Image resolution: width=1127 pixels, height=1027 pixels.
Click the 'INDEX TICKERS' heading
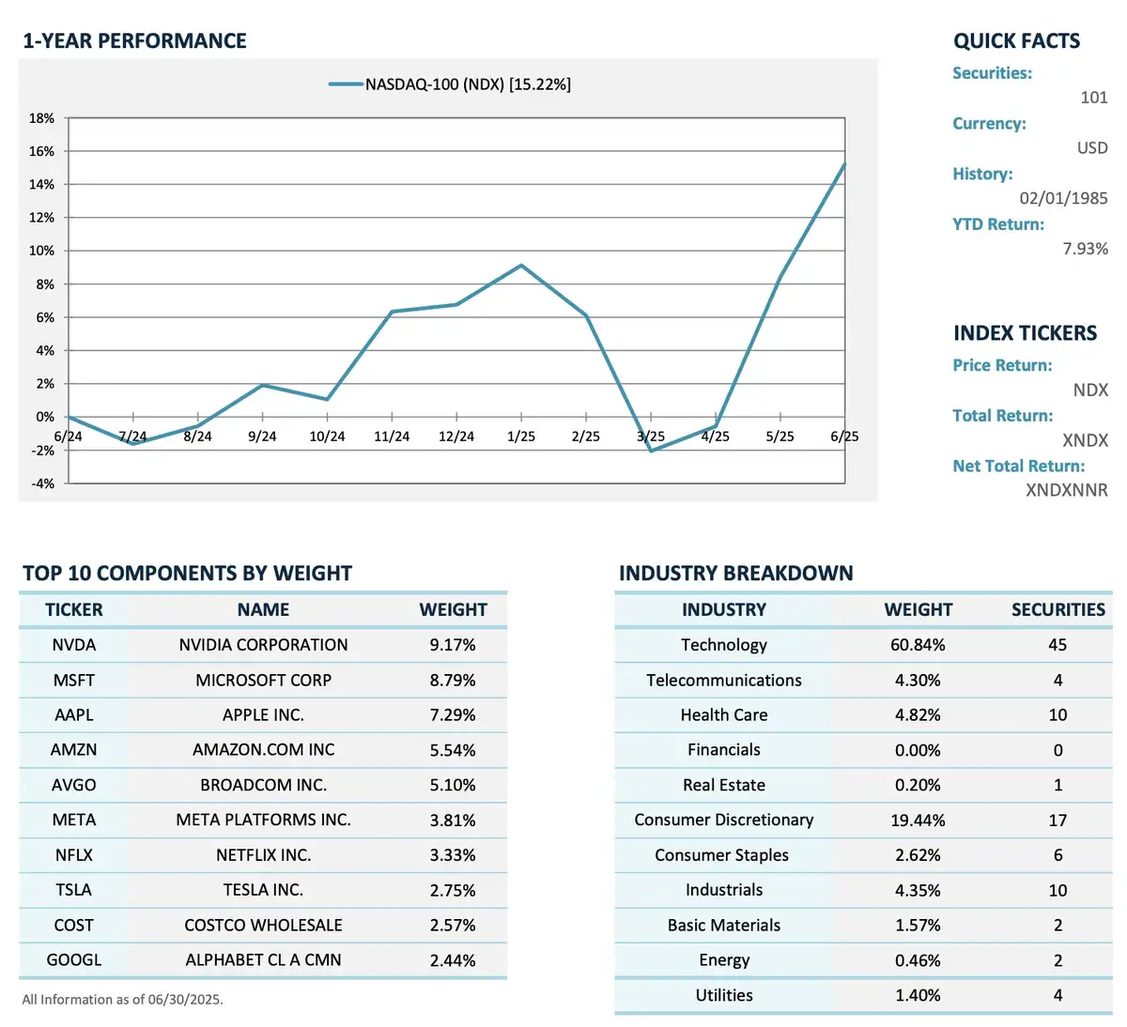[x=1025, y=333]
